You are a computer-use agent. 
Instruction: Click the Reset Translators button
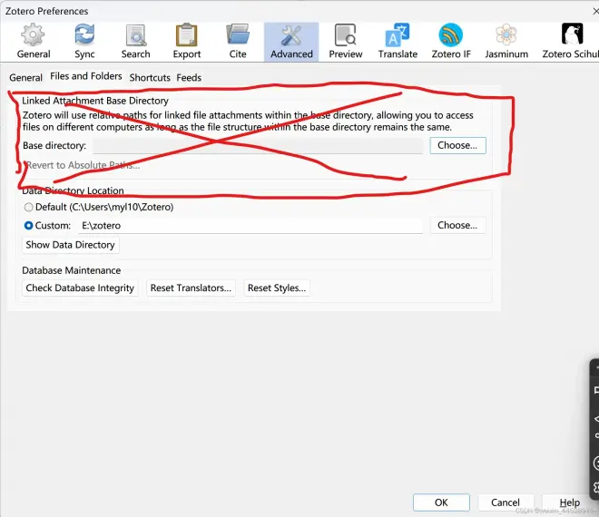tap(191, 288)
